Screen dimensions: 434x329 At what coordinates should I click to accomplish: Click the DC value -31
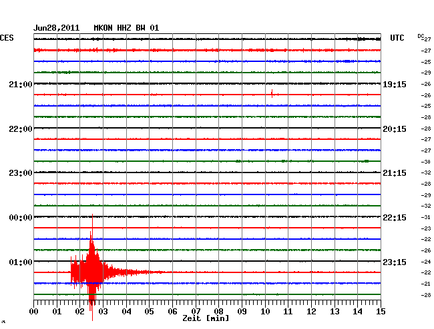coord(426,217)
